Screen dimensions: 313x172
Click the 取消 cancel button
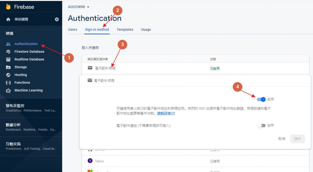pyautogui.click(x=282, y=139)
